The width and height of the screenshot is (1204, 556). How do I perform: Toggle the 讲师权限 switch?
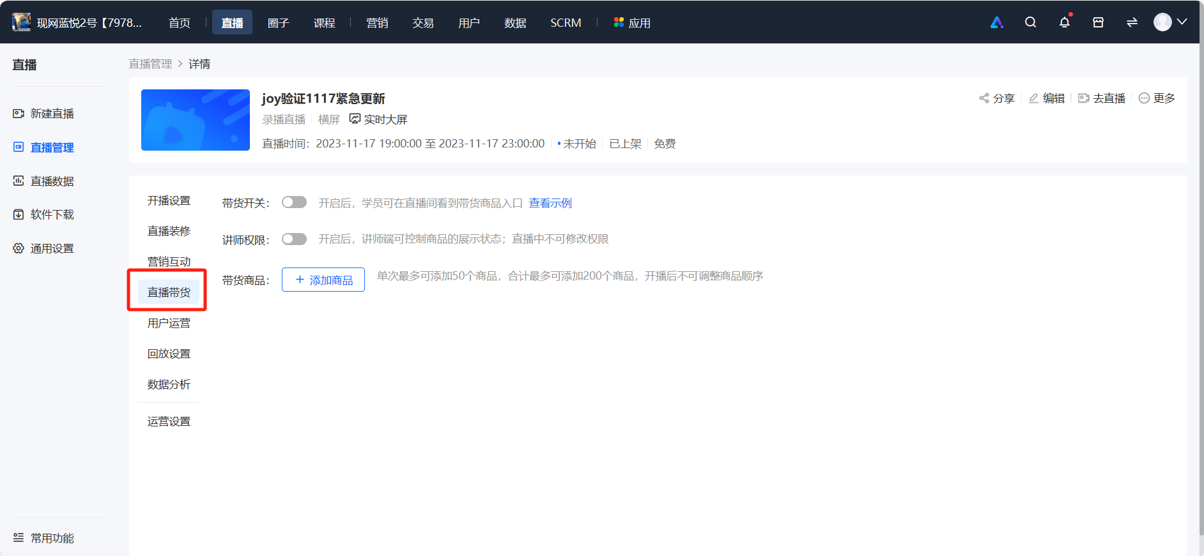(x=294, y=239)
